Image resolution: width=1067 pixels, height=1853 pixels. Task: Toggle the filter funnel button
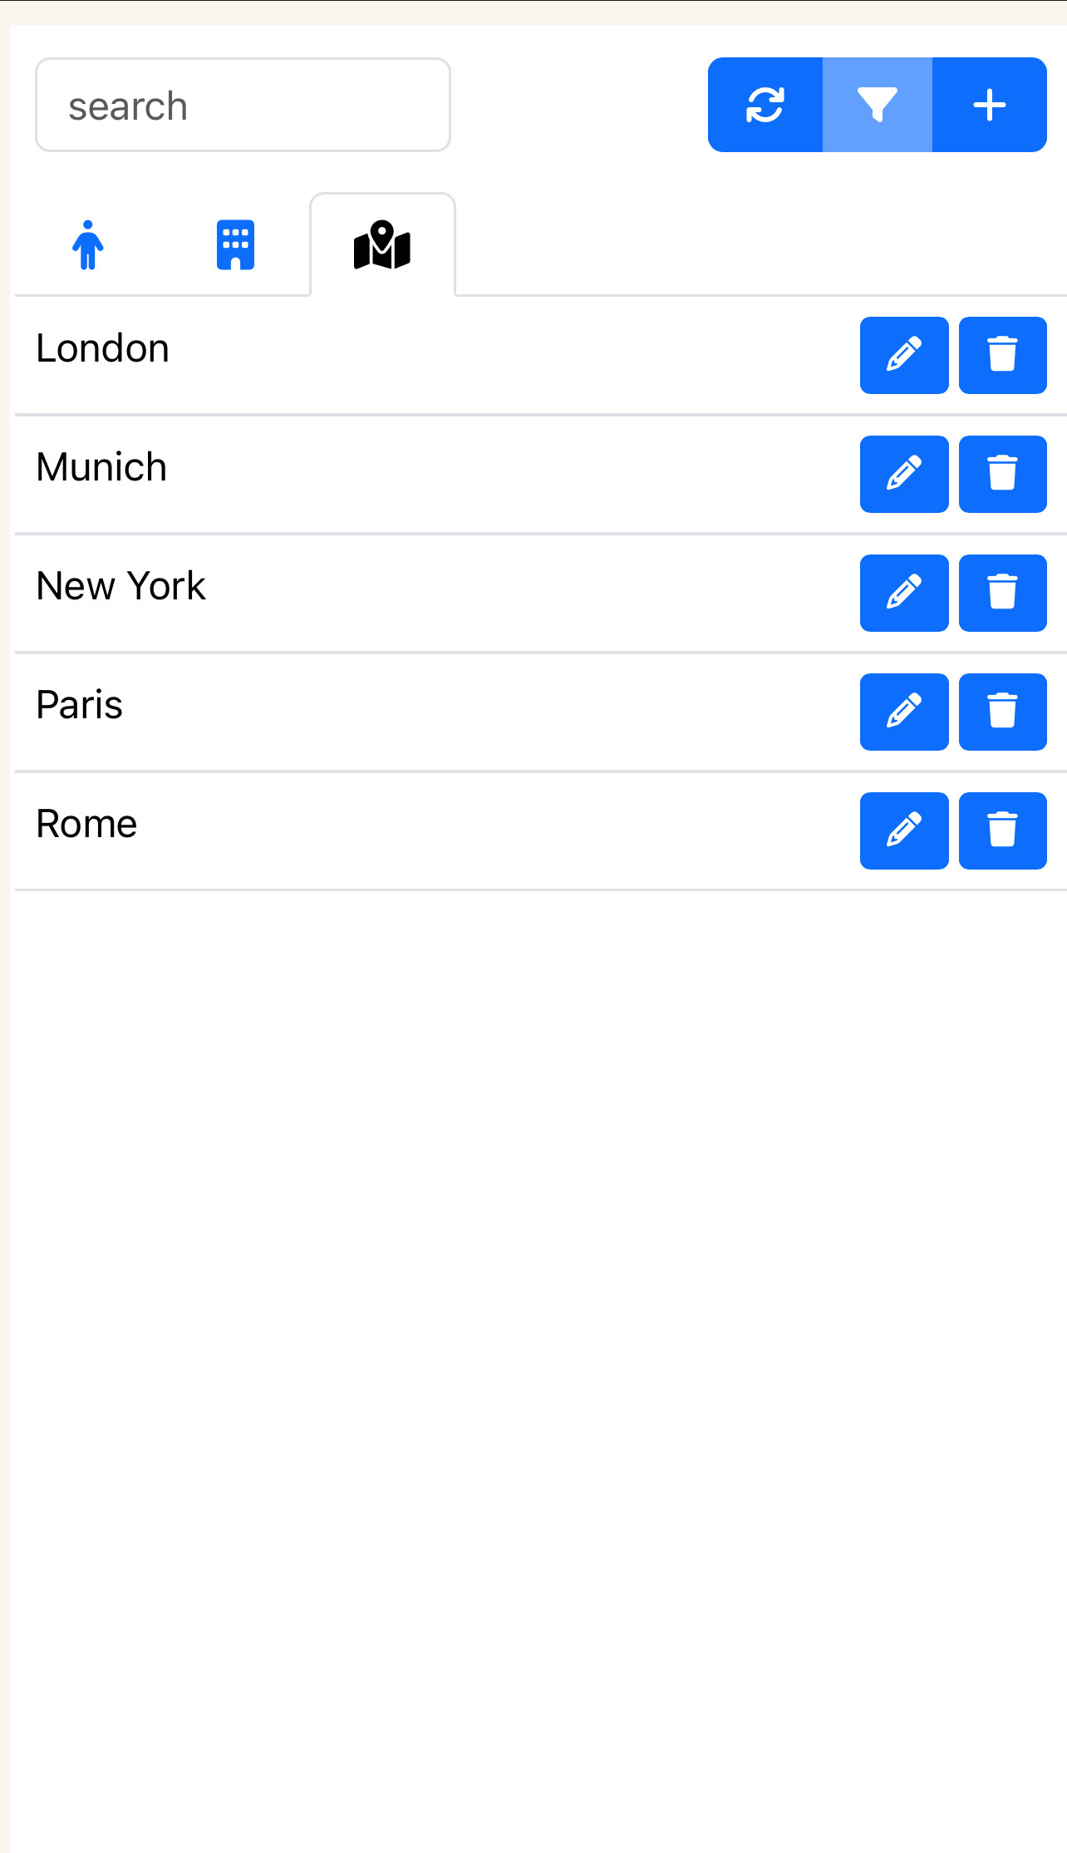pyautogui.click(x=877, y=105)
